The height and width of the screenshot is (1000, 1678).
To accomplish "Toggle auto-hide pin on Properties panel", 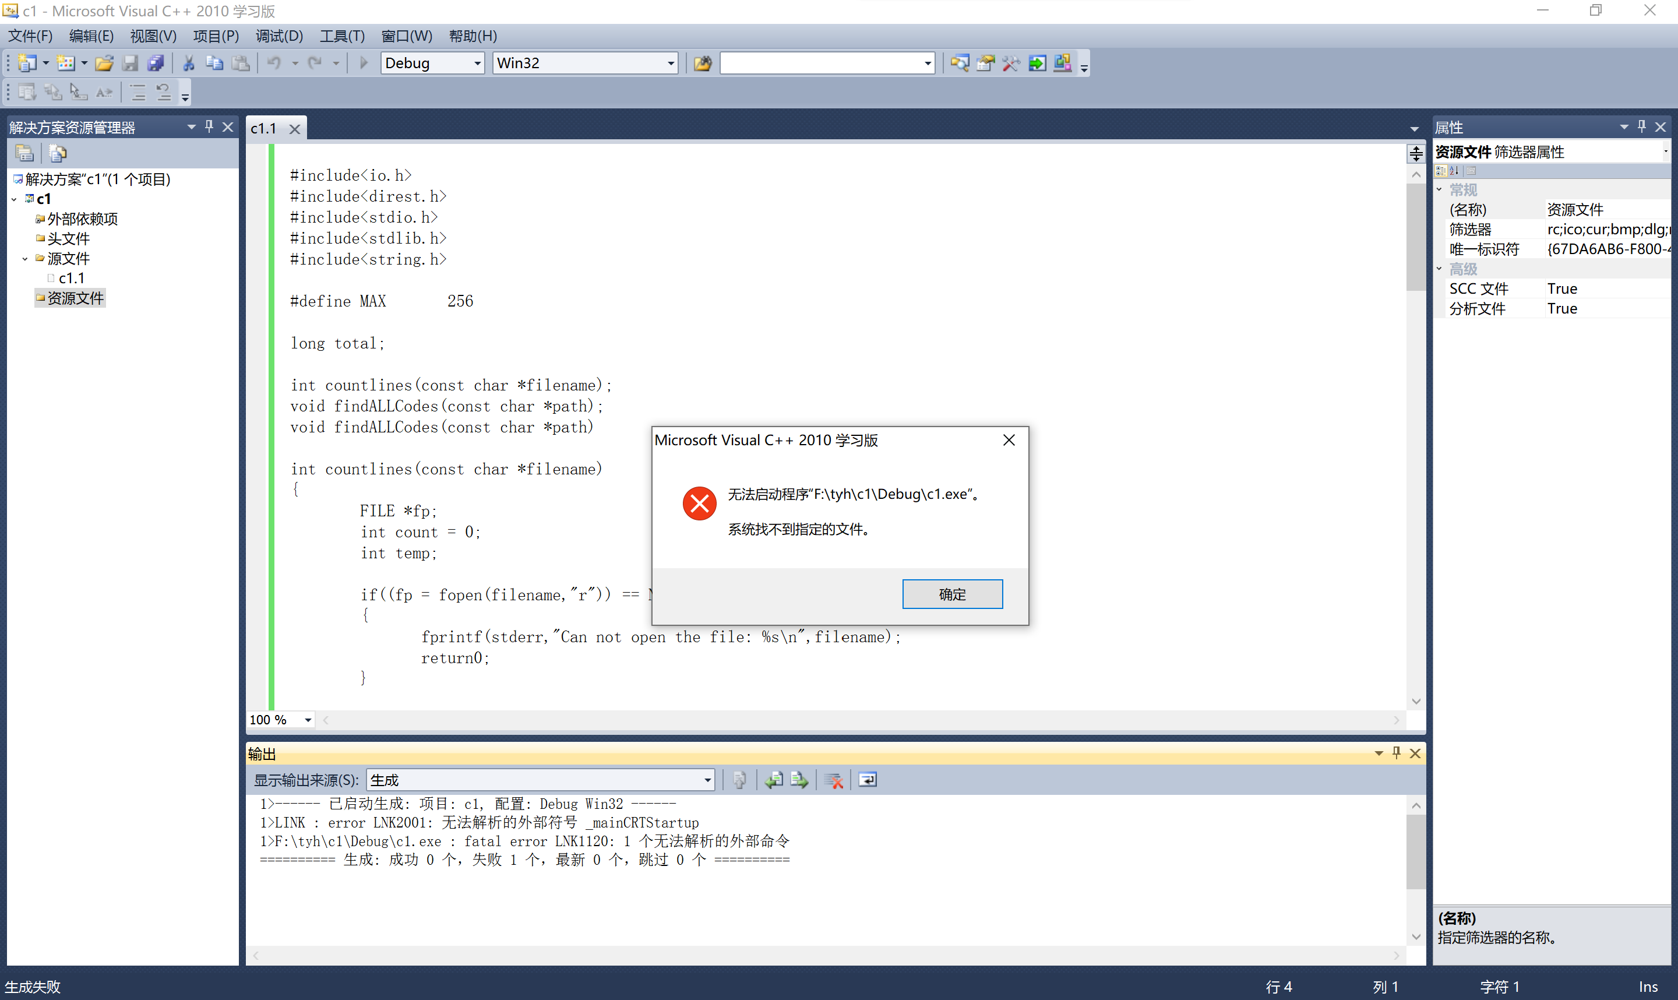I will 1642,126.
